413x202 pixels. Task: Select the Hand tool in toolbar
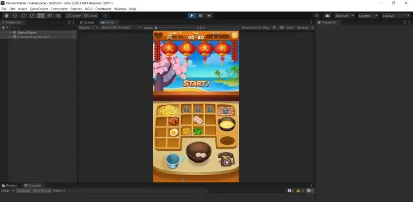click(x=6, y=16)
